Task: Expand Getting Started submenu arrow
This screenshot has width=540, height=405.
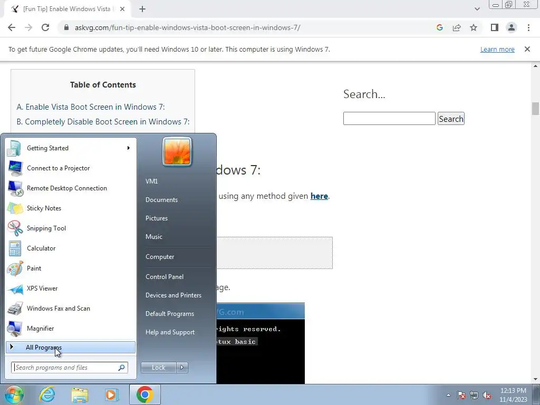Action: (x=129, y=148)
